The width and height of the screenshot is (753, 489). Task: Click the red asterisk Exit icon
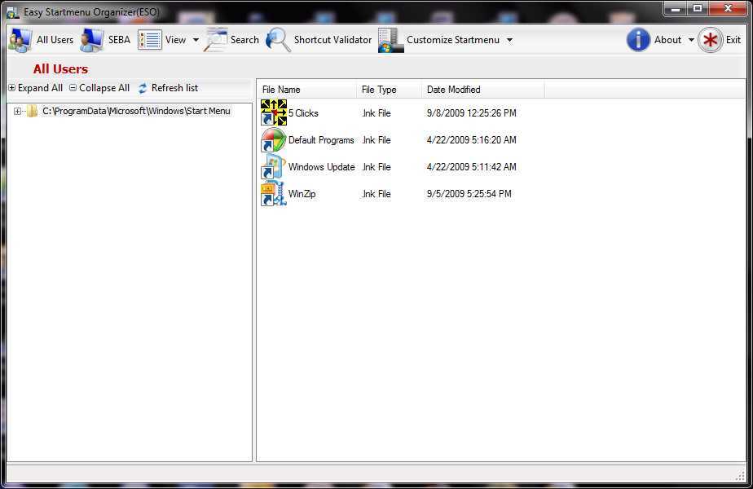point(711,40)
